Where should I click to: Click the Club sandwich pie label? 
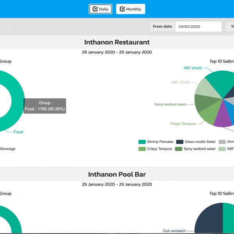pos(174,231)
